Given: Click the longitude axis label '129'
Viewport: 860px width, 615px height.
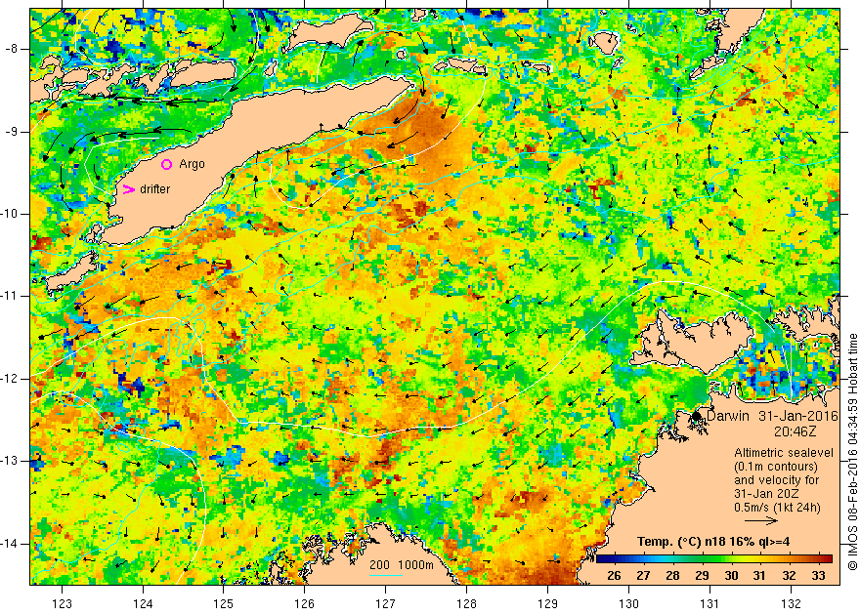Looking at the screenshot, I should coord(547,603).
